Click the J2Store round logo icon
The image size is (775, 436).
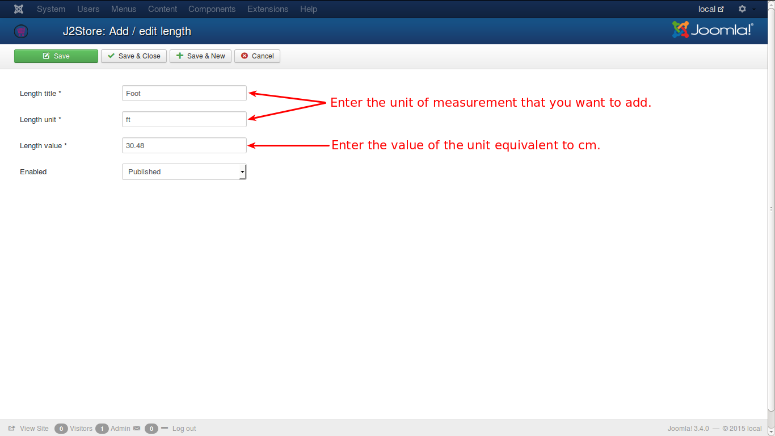coord(21,31)
